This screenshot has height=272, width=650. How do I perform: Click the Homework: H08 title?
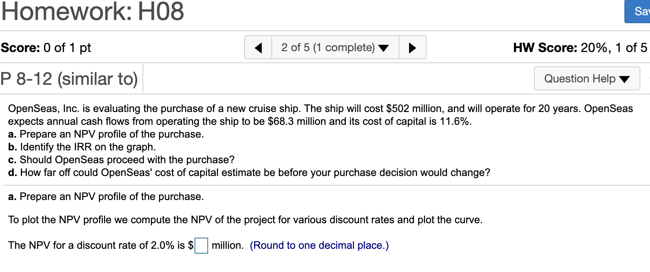coord(92,12)
